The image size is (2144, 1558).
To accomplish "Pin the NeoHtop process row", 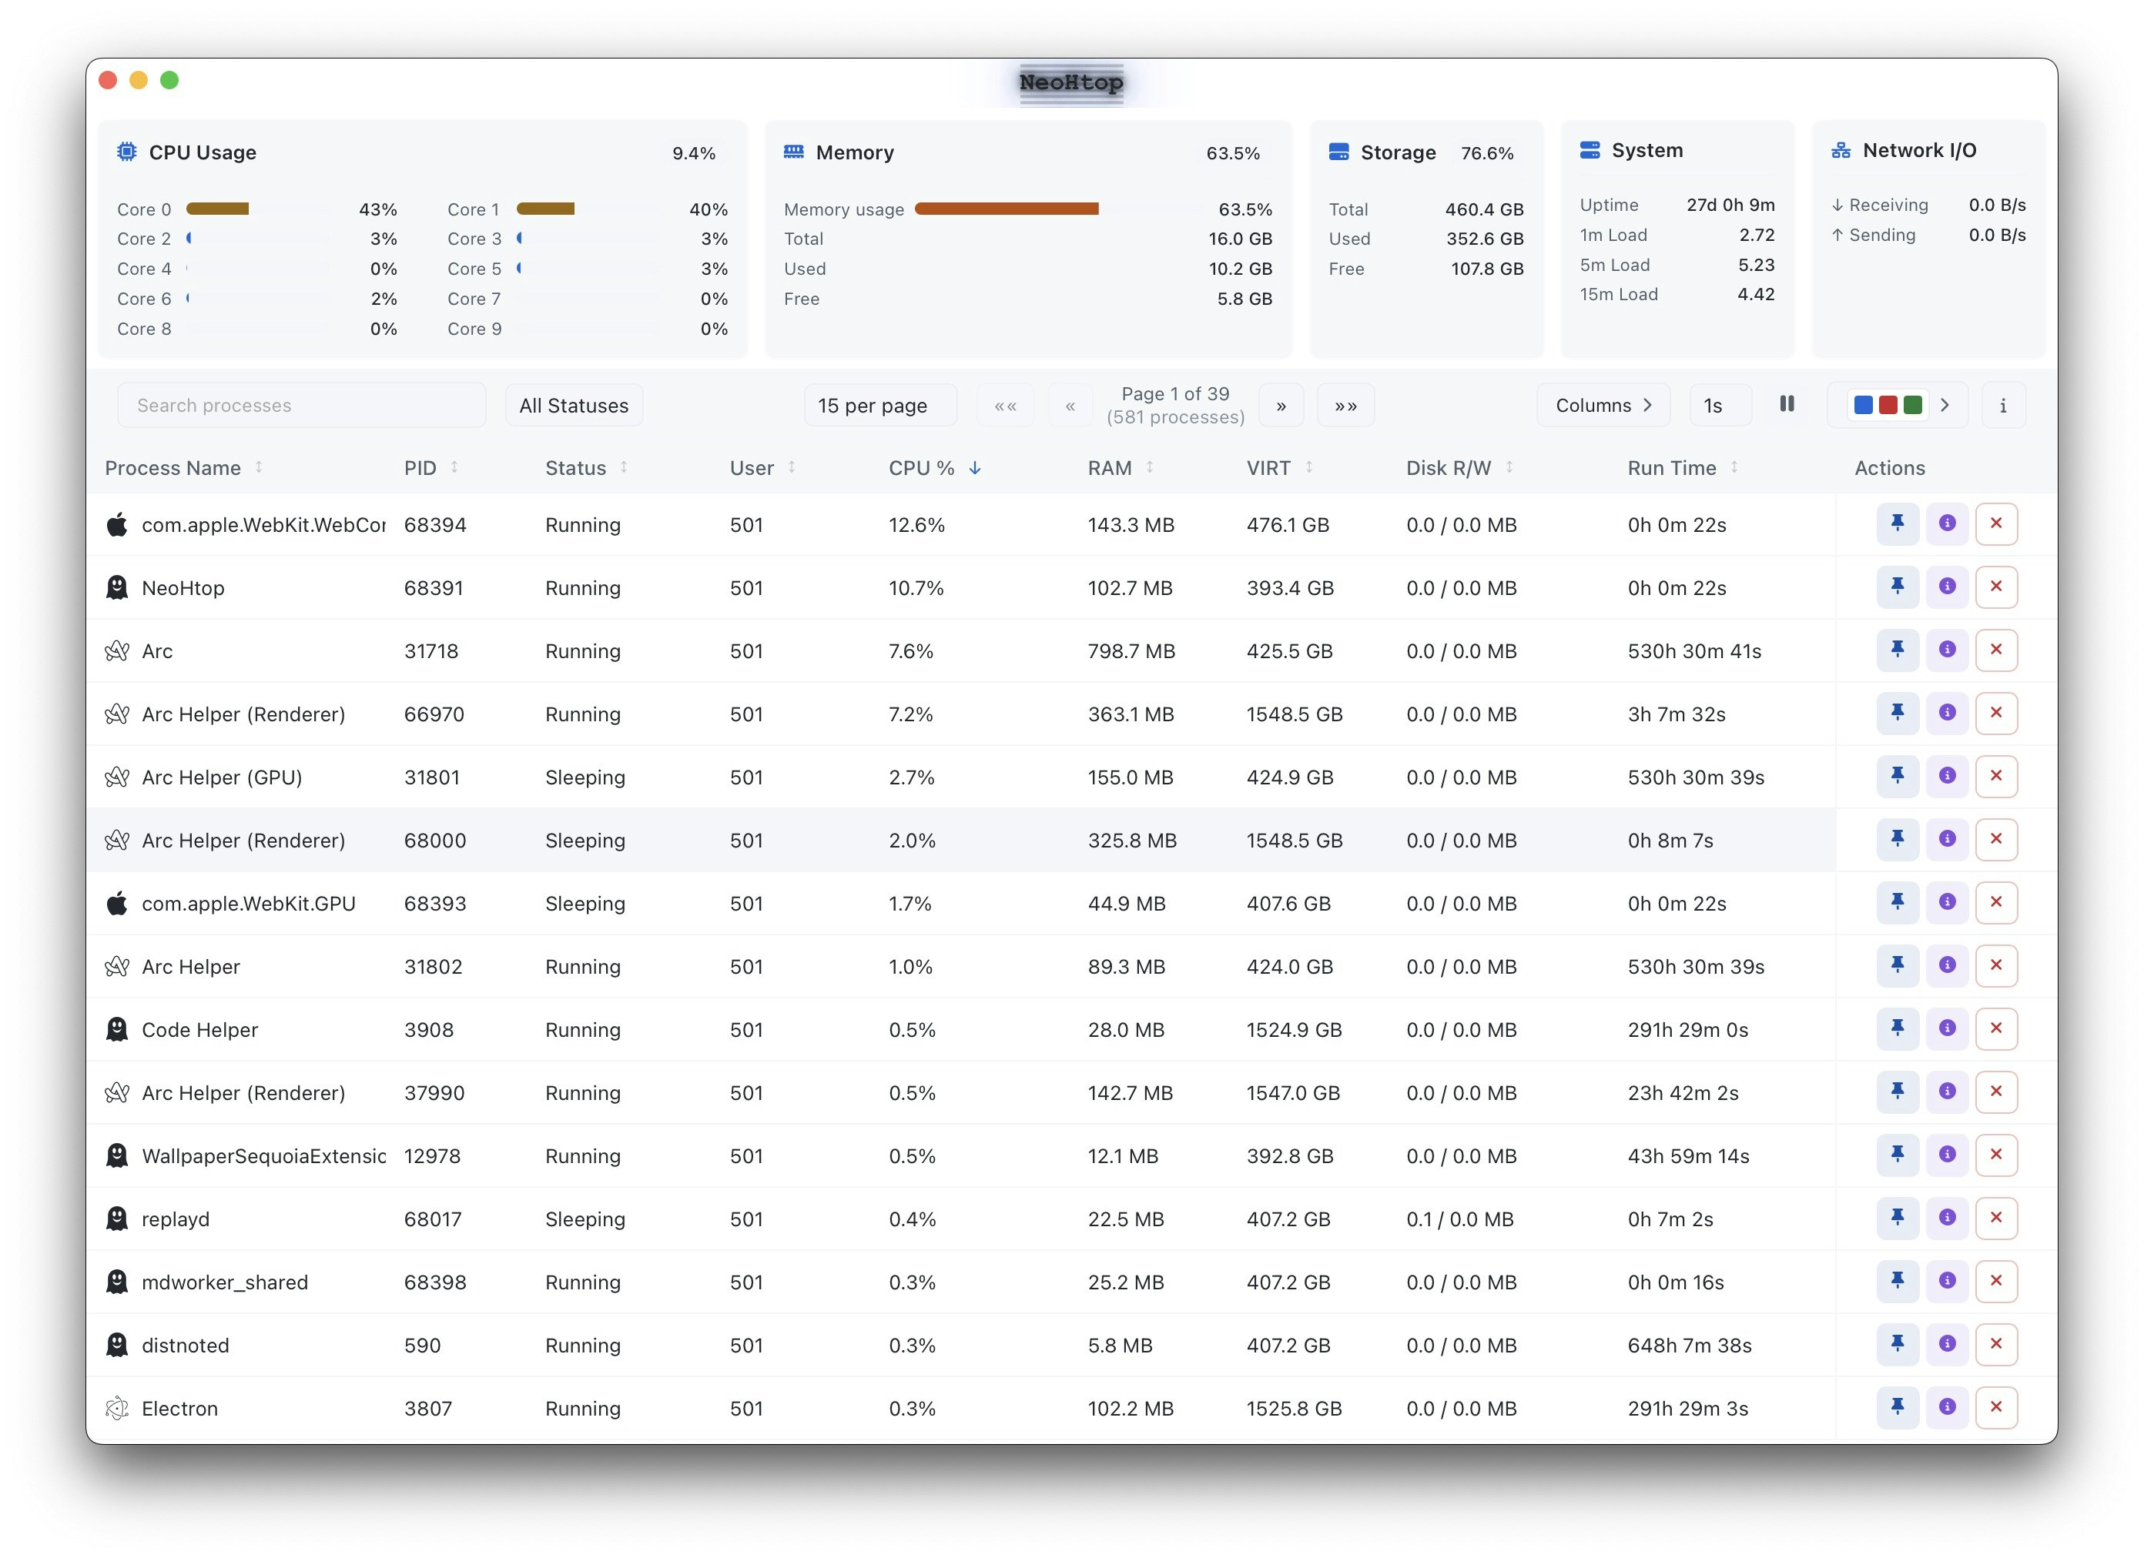I will click(x=1896, y=587).
